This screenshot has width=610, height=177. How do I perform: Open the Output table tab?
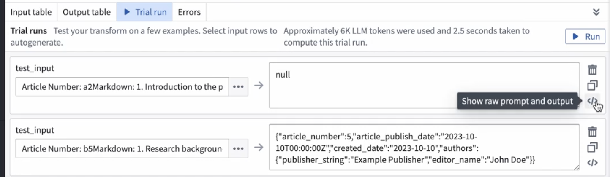[87, 12]
